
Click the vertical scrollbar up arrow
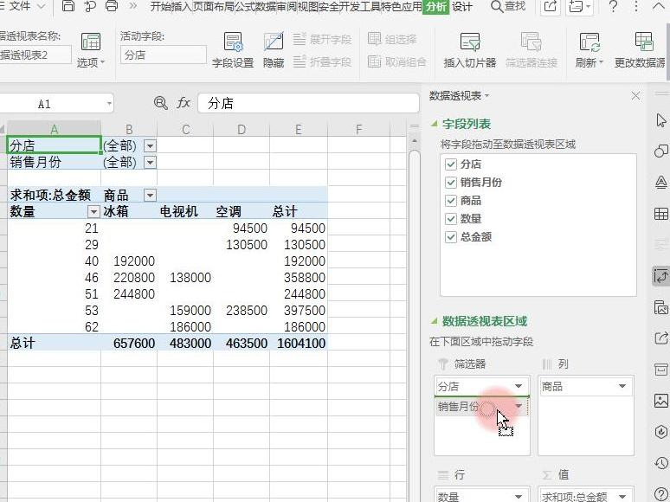click(x=414, y=140)
